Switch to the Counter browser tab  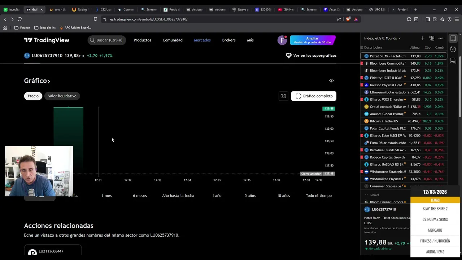click(x=126, y=10)
